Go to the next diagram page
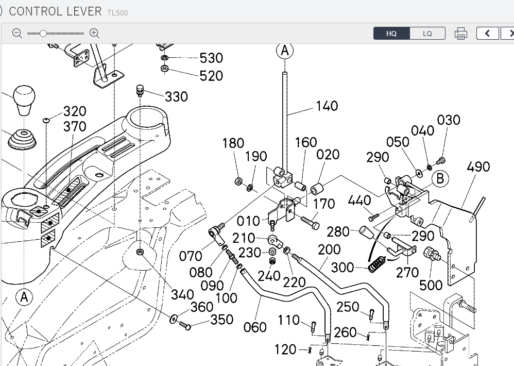This screenshot has height=366, width=514. point(509,34)
